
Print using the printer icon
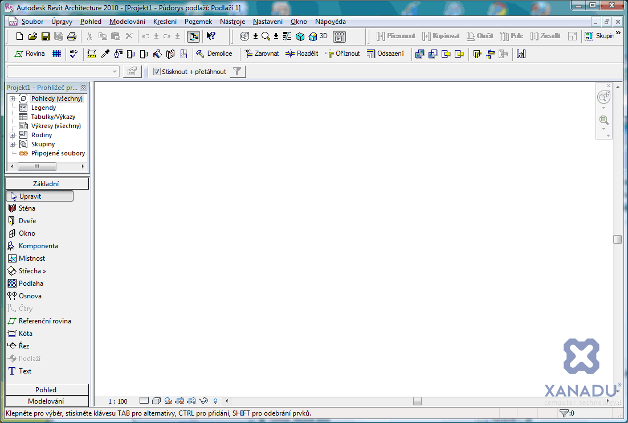tap(72, 36)
